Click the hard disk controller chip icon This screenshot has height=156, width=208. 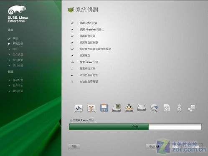click(117, 108)
